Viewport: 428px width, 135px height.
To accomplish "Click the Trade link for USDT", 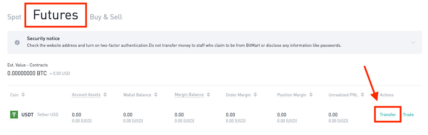I will 408,115.
